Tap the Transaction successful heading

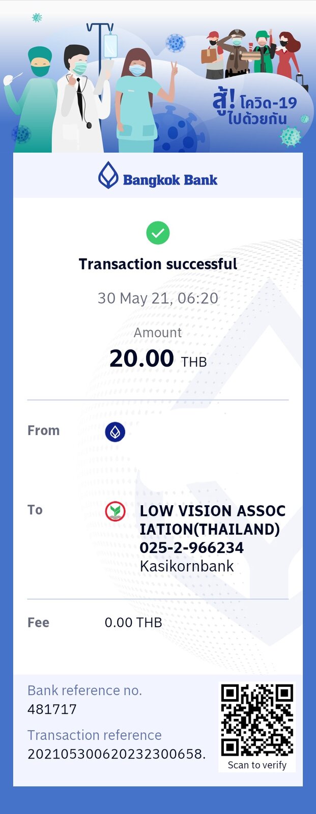click(158, 264)
